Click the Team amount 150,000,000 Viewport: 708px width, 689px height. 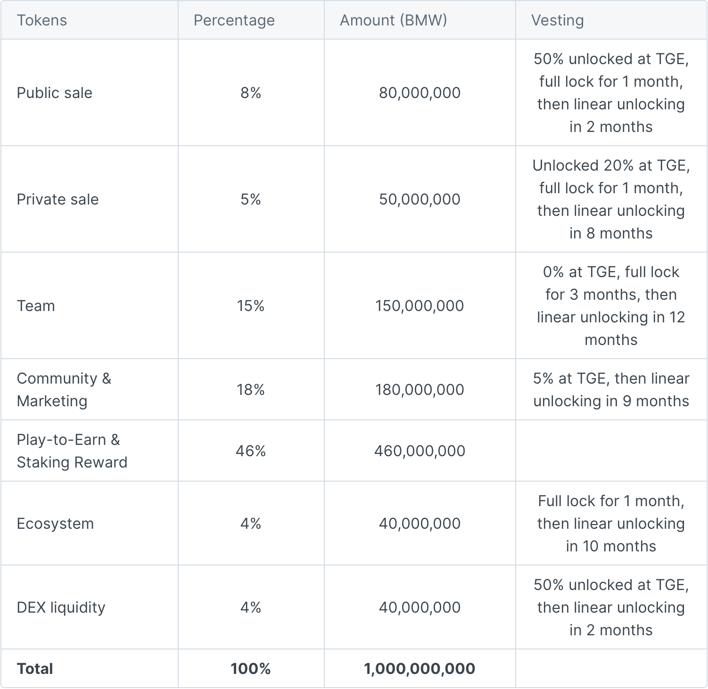tap(420, 306)
